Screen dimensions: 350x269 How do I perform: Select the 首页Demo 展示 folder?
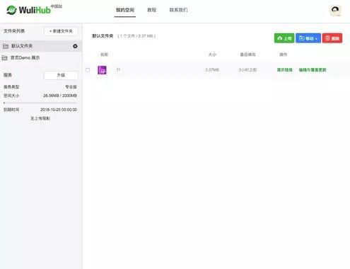[x=41, y=57]
